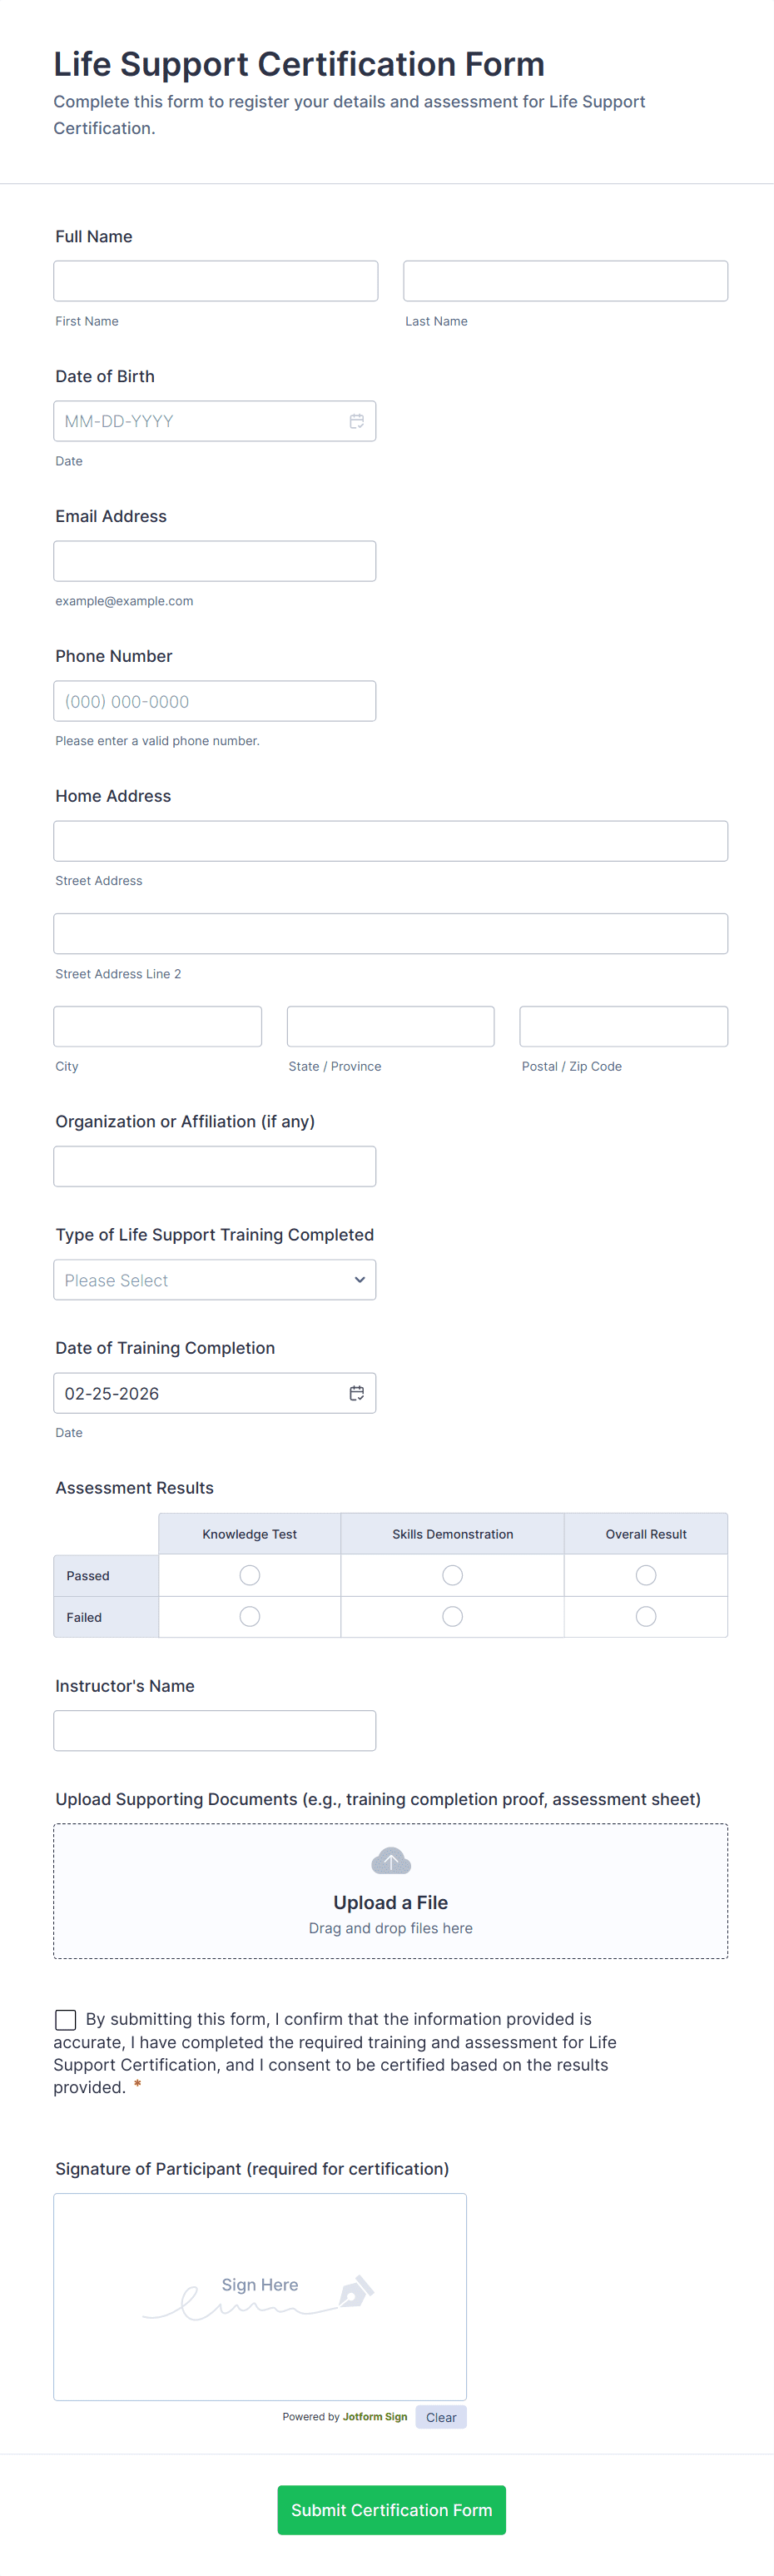
Task: Open the Date of Birth calendar picker icon
Action: 356,421
